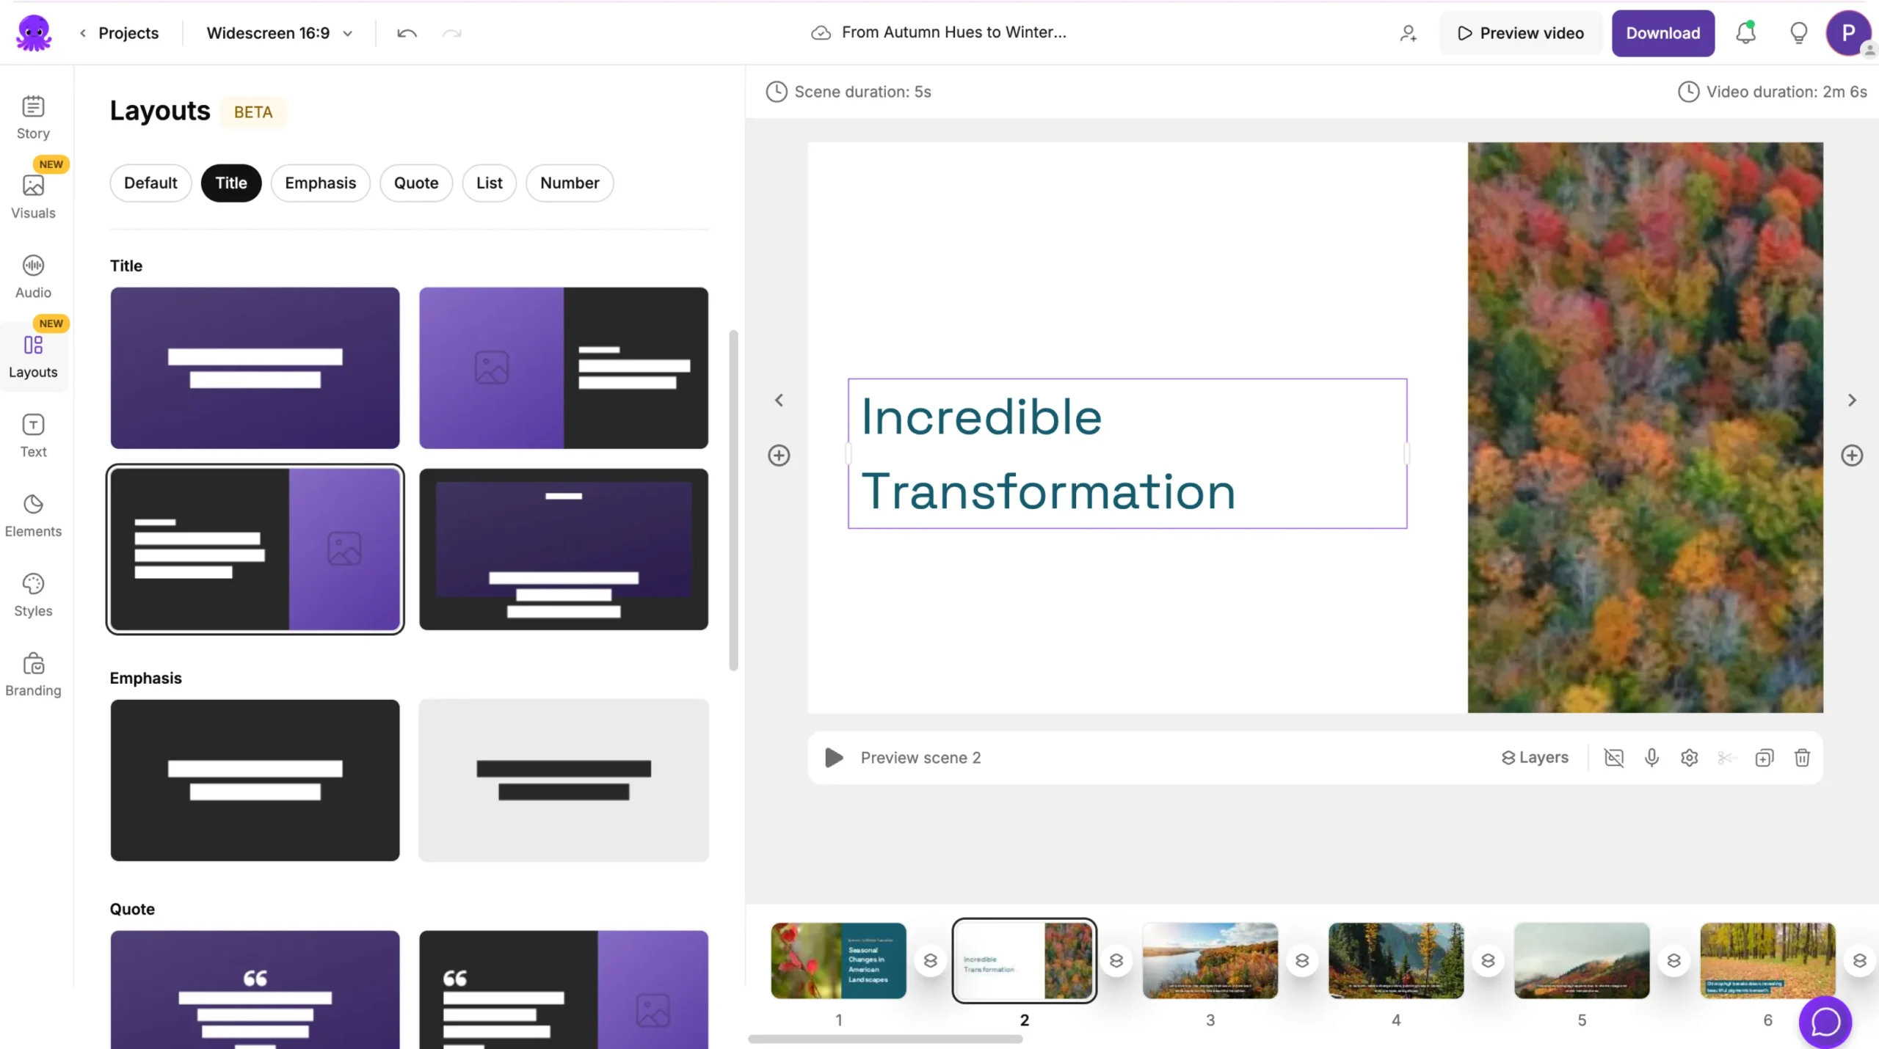Select the Emphasis layout filter
The image size is (1879, 1049).
click(x=320, y=183)
